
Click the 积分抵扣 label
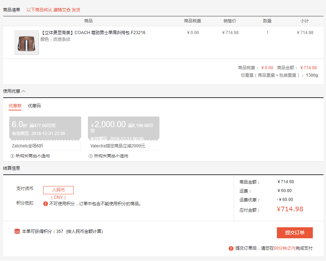(25, 203)
